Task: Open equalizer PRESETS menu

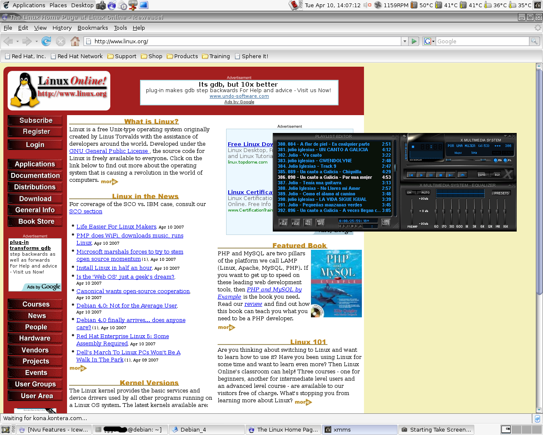Action: tap(501, 193)
